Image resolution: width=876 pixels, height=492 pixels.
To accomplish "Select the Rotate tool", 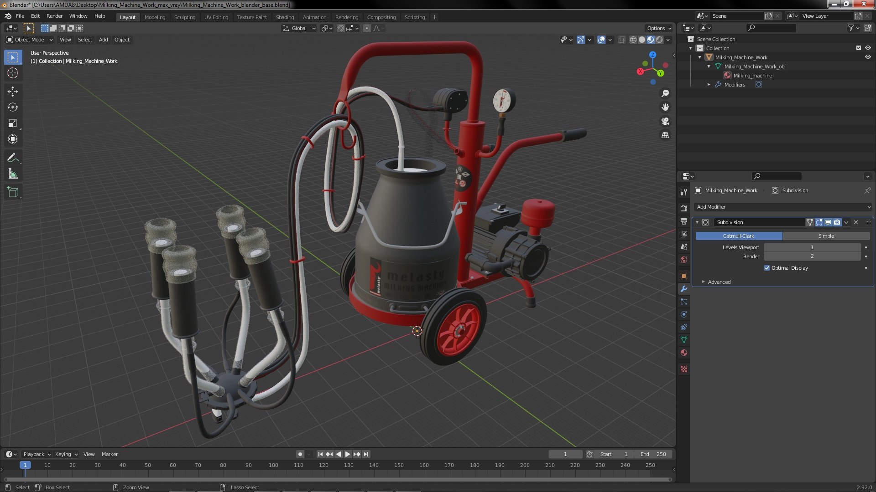I will (x=13, y=108).
